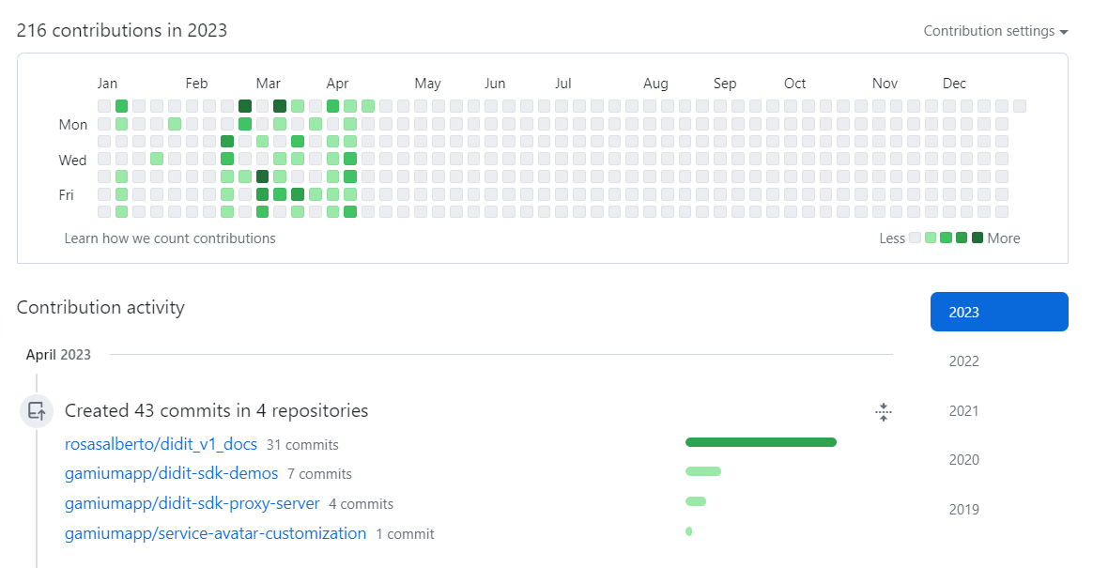Click the Fri weekday label
The width and height of the screenshot is (1093, 568).
(67, 195)
